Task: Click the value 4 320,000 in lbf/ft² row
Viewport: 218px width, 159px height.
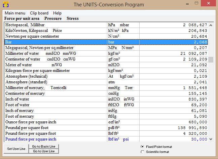Action: (195, 133)
